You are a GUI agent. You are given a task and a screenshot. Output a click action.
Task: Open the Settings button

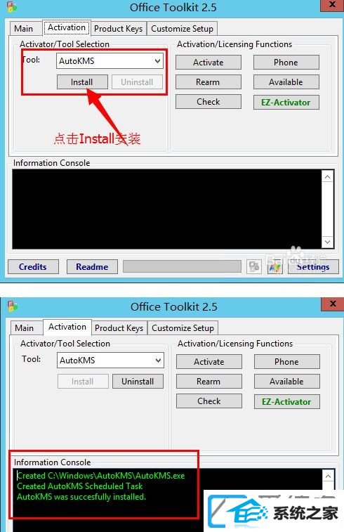pos(313,267)
